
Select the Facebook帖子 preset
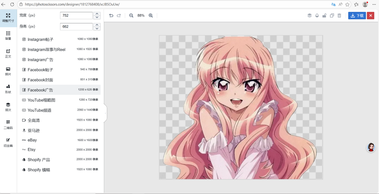[x=60, y=70]
